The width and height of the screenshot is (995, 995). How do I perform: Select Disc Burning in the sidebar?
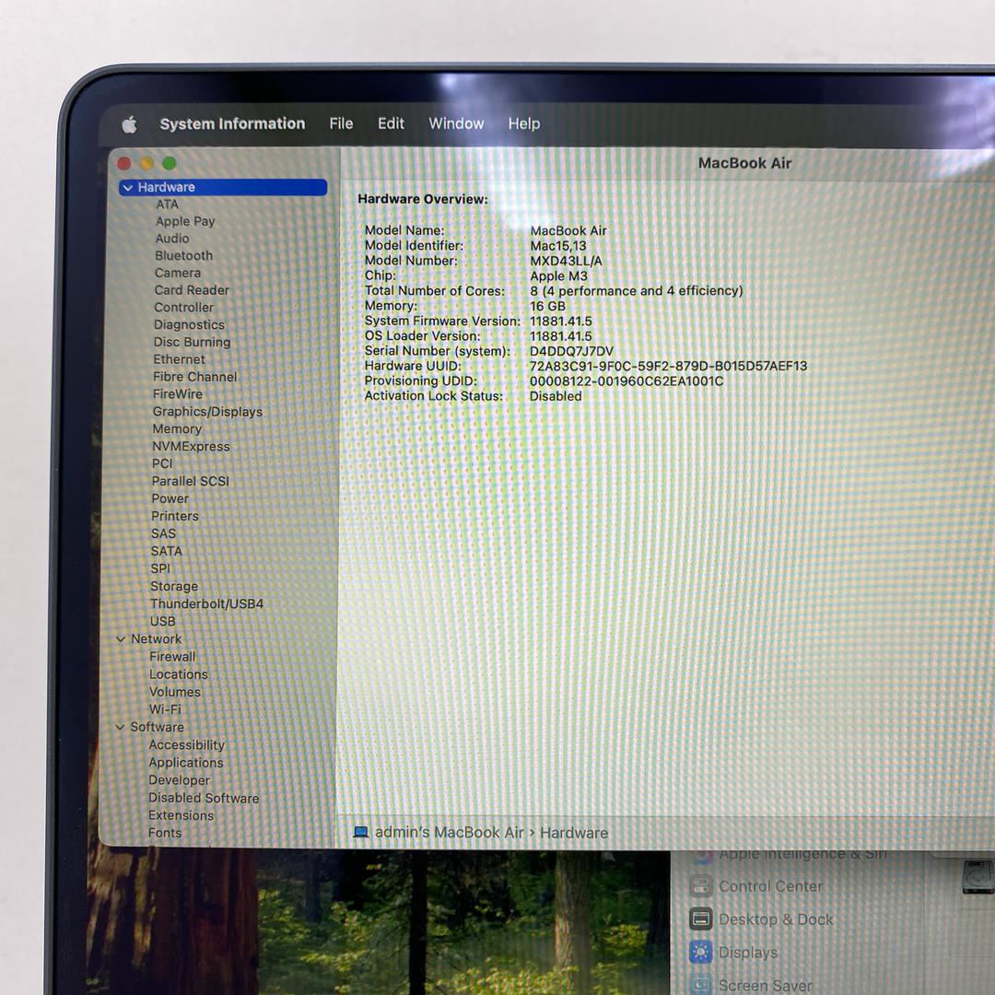pyautogui.click(x=193, y=342)
